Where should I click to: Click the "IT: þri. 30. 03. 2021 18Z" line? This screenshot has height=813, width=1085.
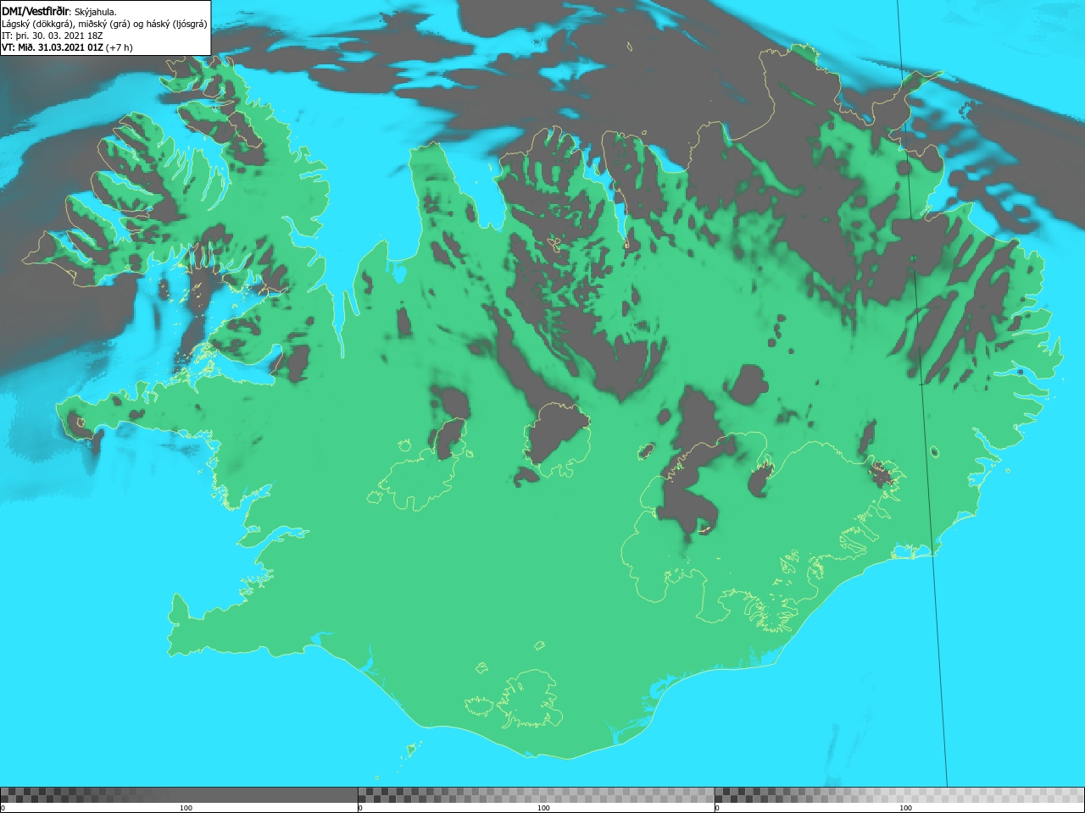53,36
